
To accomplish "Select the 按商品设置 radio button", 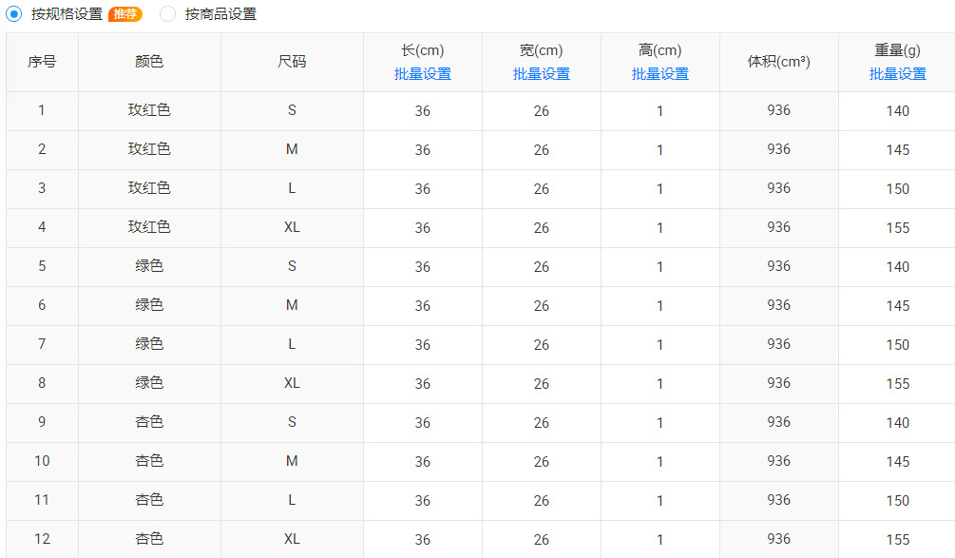I will 168,14.
